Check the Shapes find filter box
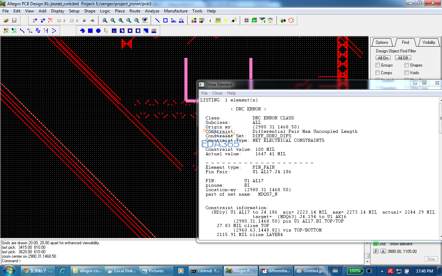The image size is (442, 276). [x=407, y=65]
